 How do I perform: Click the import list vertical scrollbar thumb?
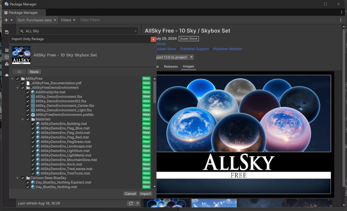point(155,92)
